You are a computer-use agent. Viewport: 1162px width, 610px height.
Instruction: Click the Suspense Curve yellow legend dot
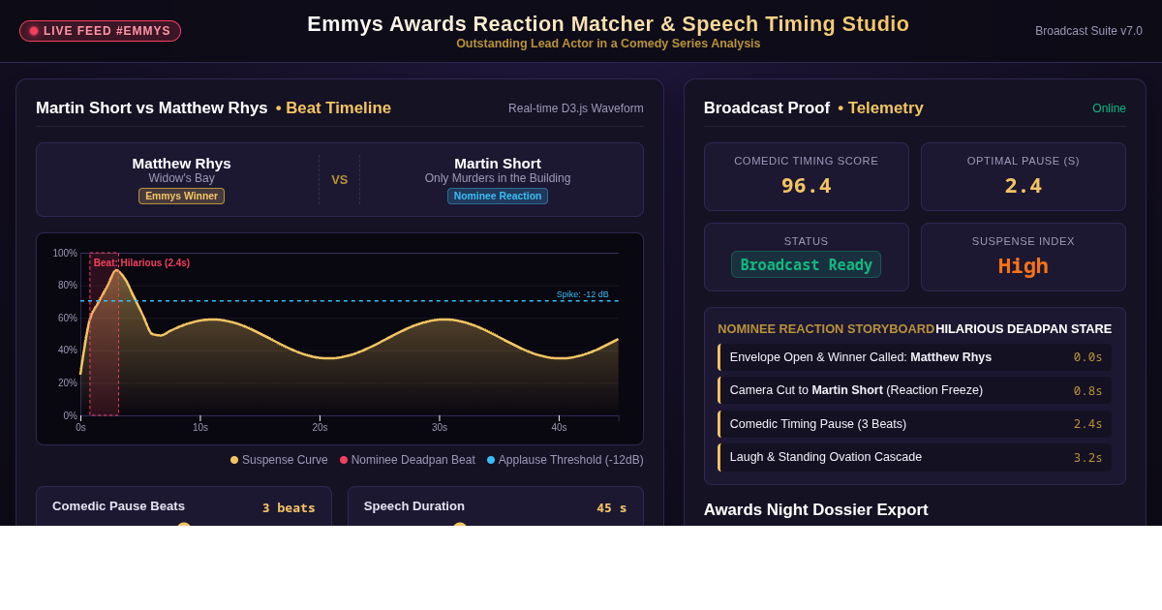pyautogui.click(x=234, y=460)
